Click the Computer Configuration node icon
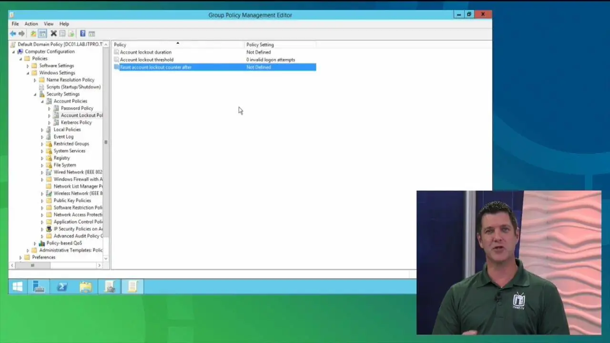This screenshot has width=610, height=343. click(20, 51)
